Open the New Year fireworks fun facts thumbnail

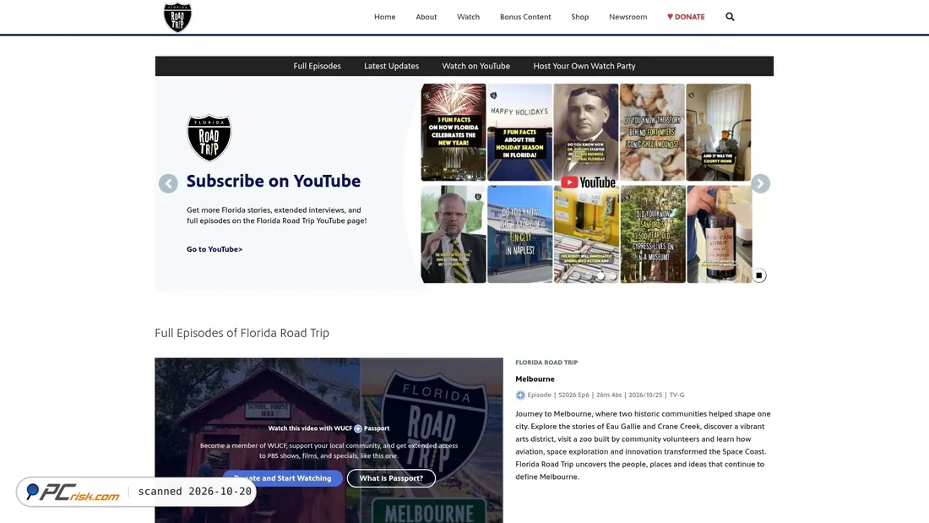point(454,133)
